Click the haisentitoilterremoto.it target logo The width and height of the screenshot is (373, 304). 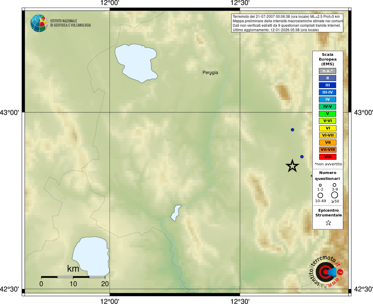pos(326,272)
